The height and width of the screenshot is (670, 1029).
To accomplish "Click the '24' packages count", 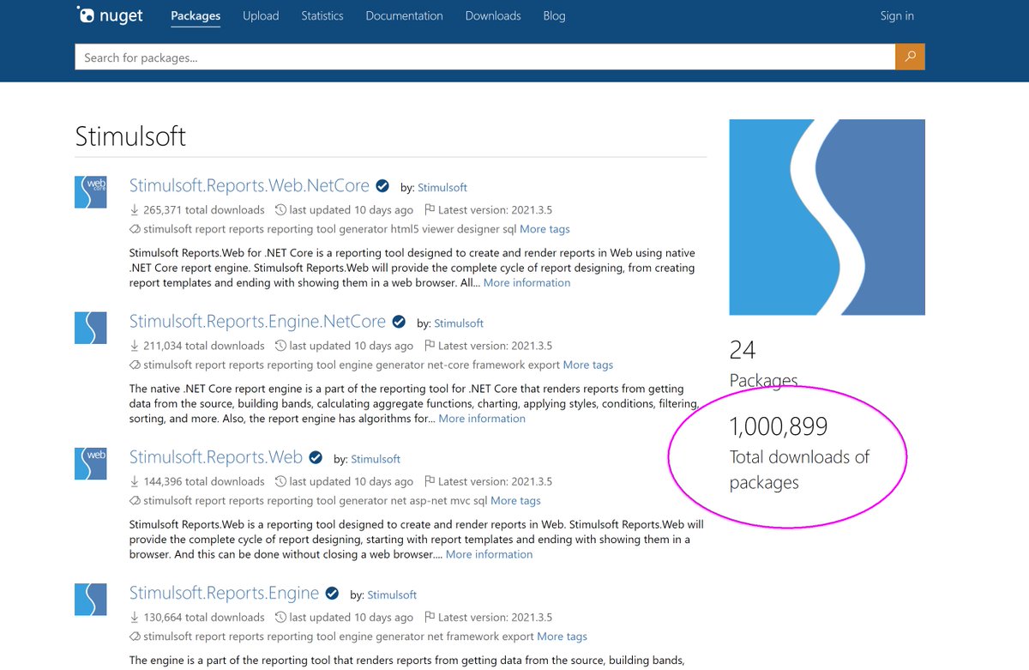I will click(743, 350).
